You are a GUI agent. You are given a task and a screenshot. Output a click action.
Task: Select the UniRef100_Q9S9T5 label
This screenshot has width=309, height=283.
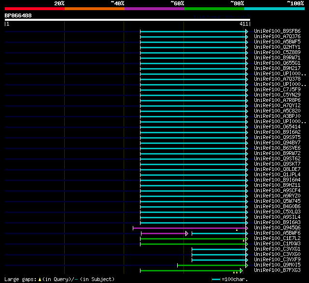coord(277,138)
